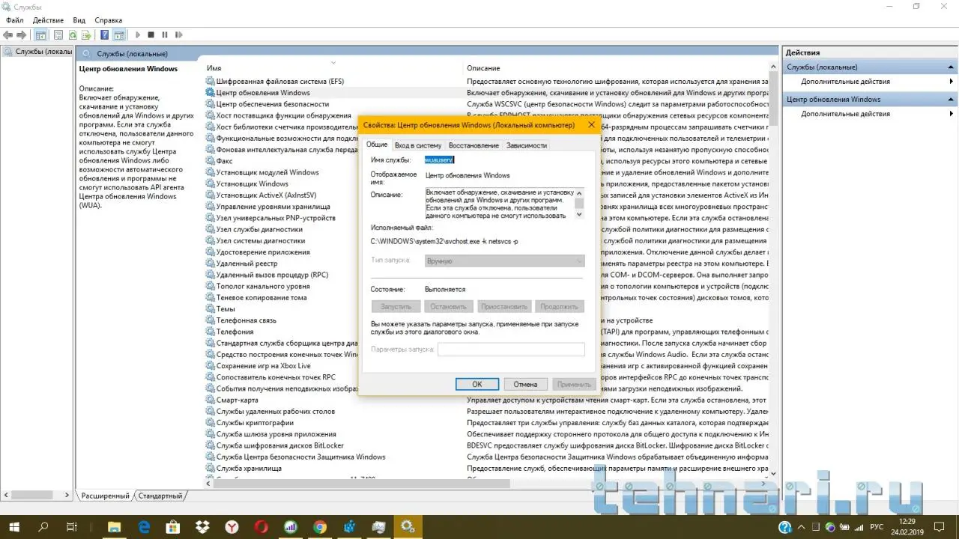Open taskbar Search magnifier
The height and width of the screenshot is (539, 959).
pos(43,527)
